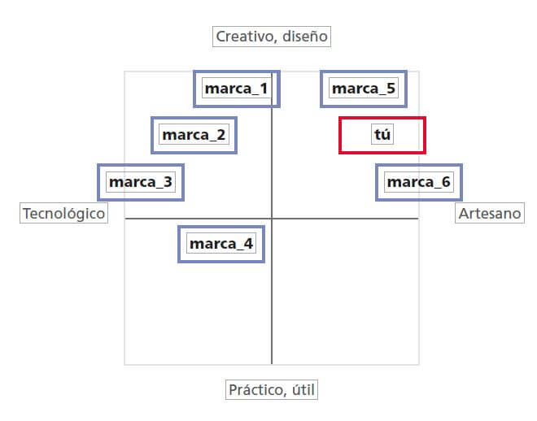Viewport: 537px width, 421px height.
Task: Click the intersection of the two axes
Action: click(x=272, y=219)
